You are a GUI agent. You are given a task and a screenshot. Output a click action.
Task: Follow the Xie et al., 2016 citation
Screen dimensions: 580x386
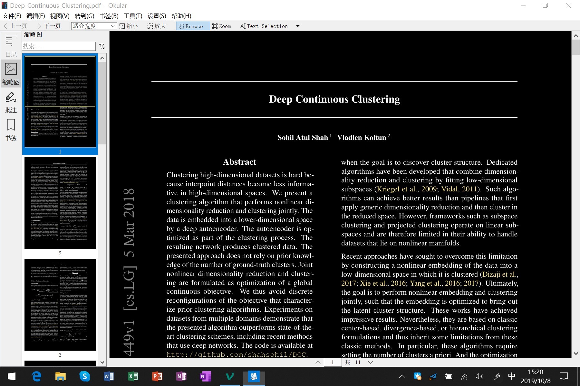tap(383, 283)
